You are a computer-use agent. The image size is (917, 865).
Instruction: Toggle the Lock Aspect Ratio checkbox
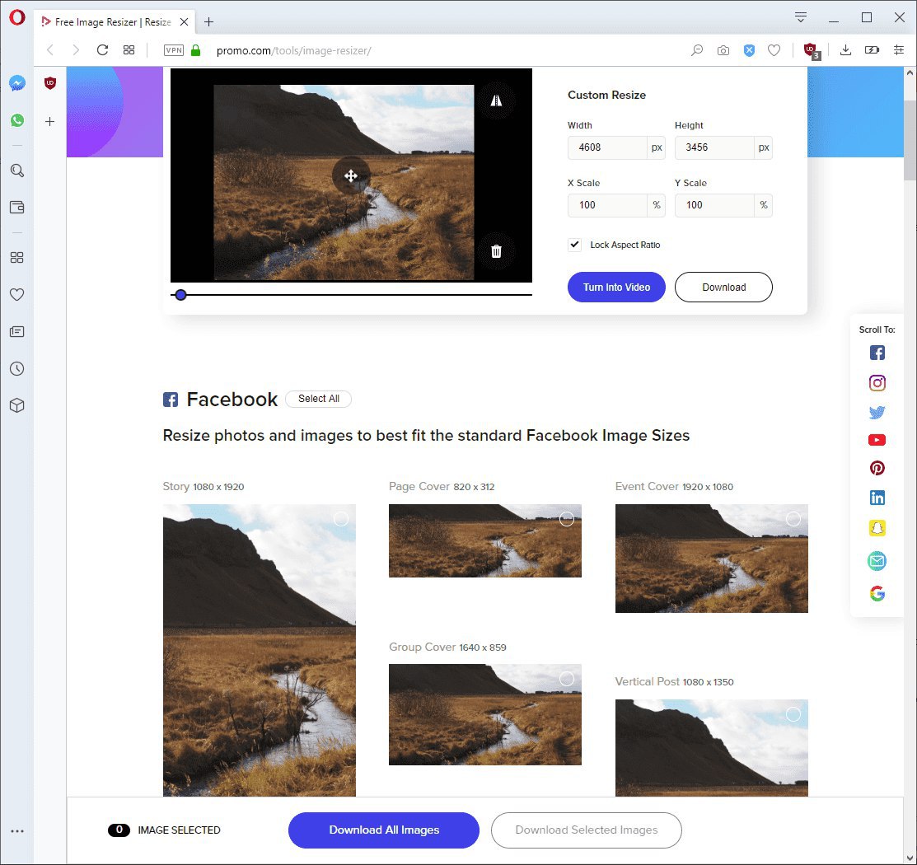click(574, 245)
